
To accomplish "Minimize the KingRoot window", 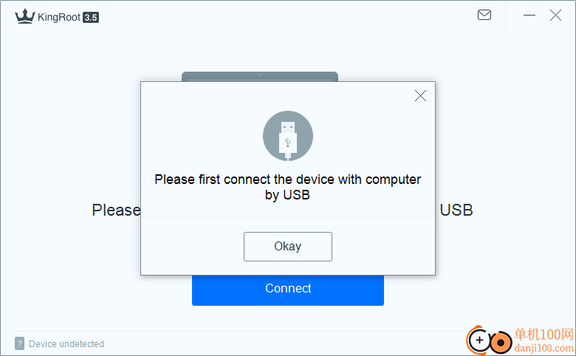I will 529,15.
